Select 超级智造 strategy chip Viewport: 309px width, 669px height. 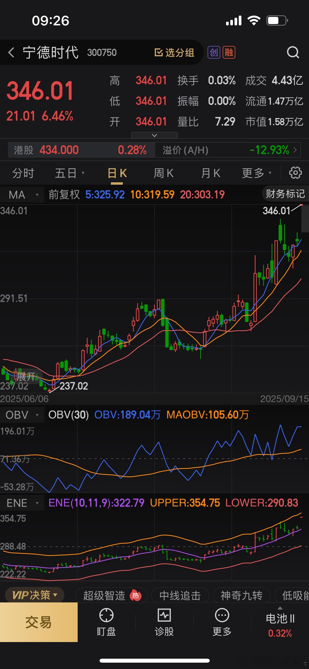(111, 596)
